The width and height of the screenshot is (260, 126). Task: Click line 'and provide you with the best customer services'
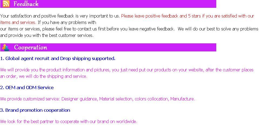pyautogui.click(x=47, y=35)
